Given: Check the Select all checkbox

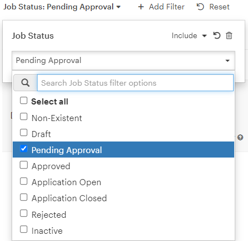Looking at the screenshot, I should (24, 101).
